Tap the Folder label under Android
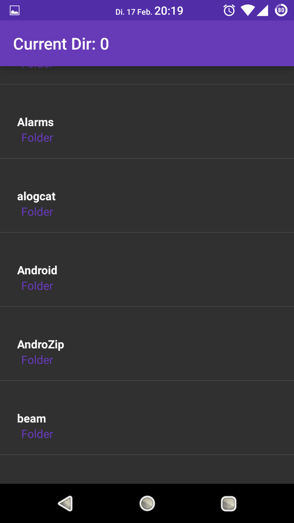294x523 pixels. 37,286
